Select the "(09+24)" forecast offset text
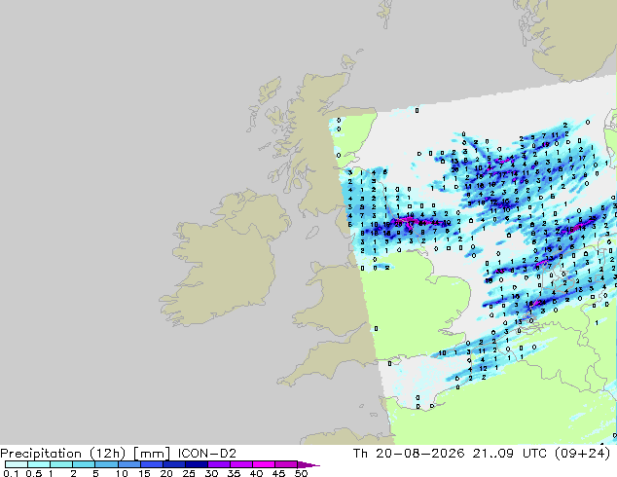The height and width of the screenshot is (477, 617). 582,454
